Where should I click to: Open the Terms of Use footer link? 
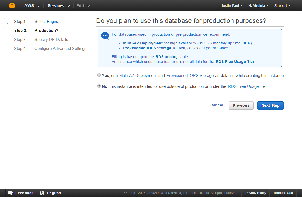283,193
